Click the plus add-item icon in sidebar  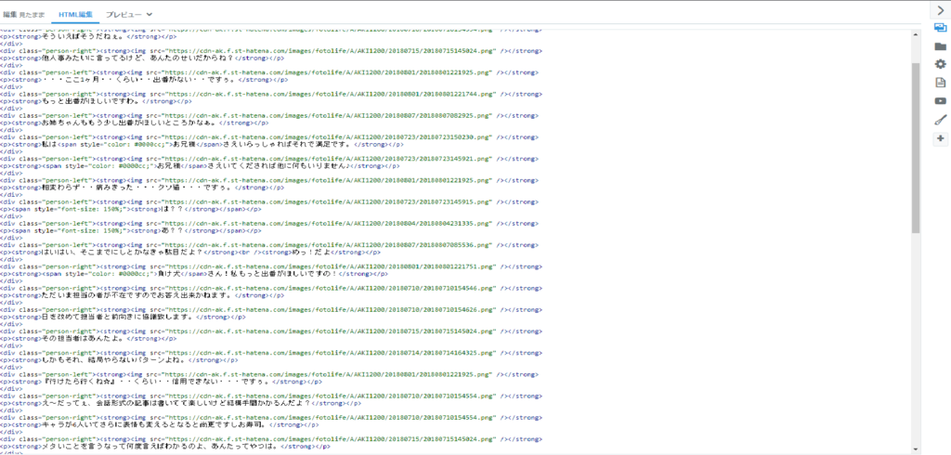[x=940, y=139]
